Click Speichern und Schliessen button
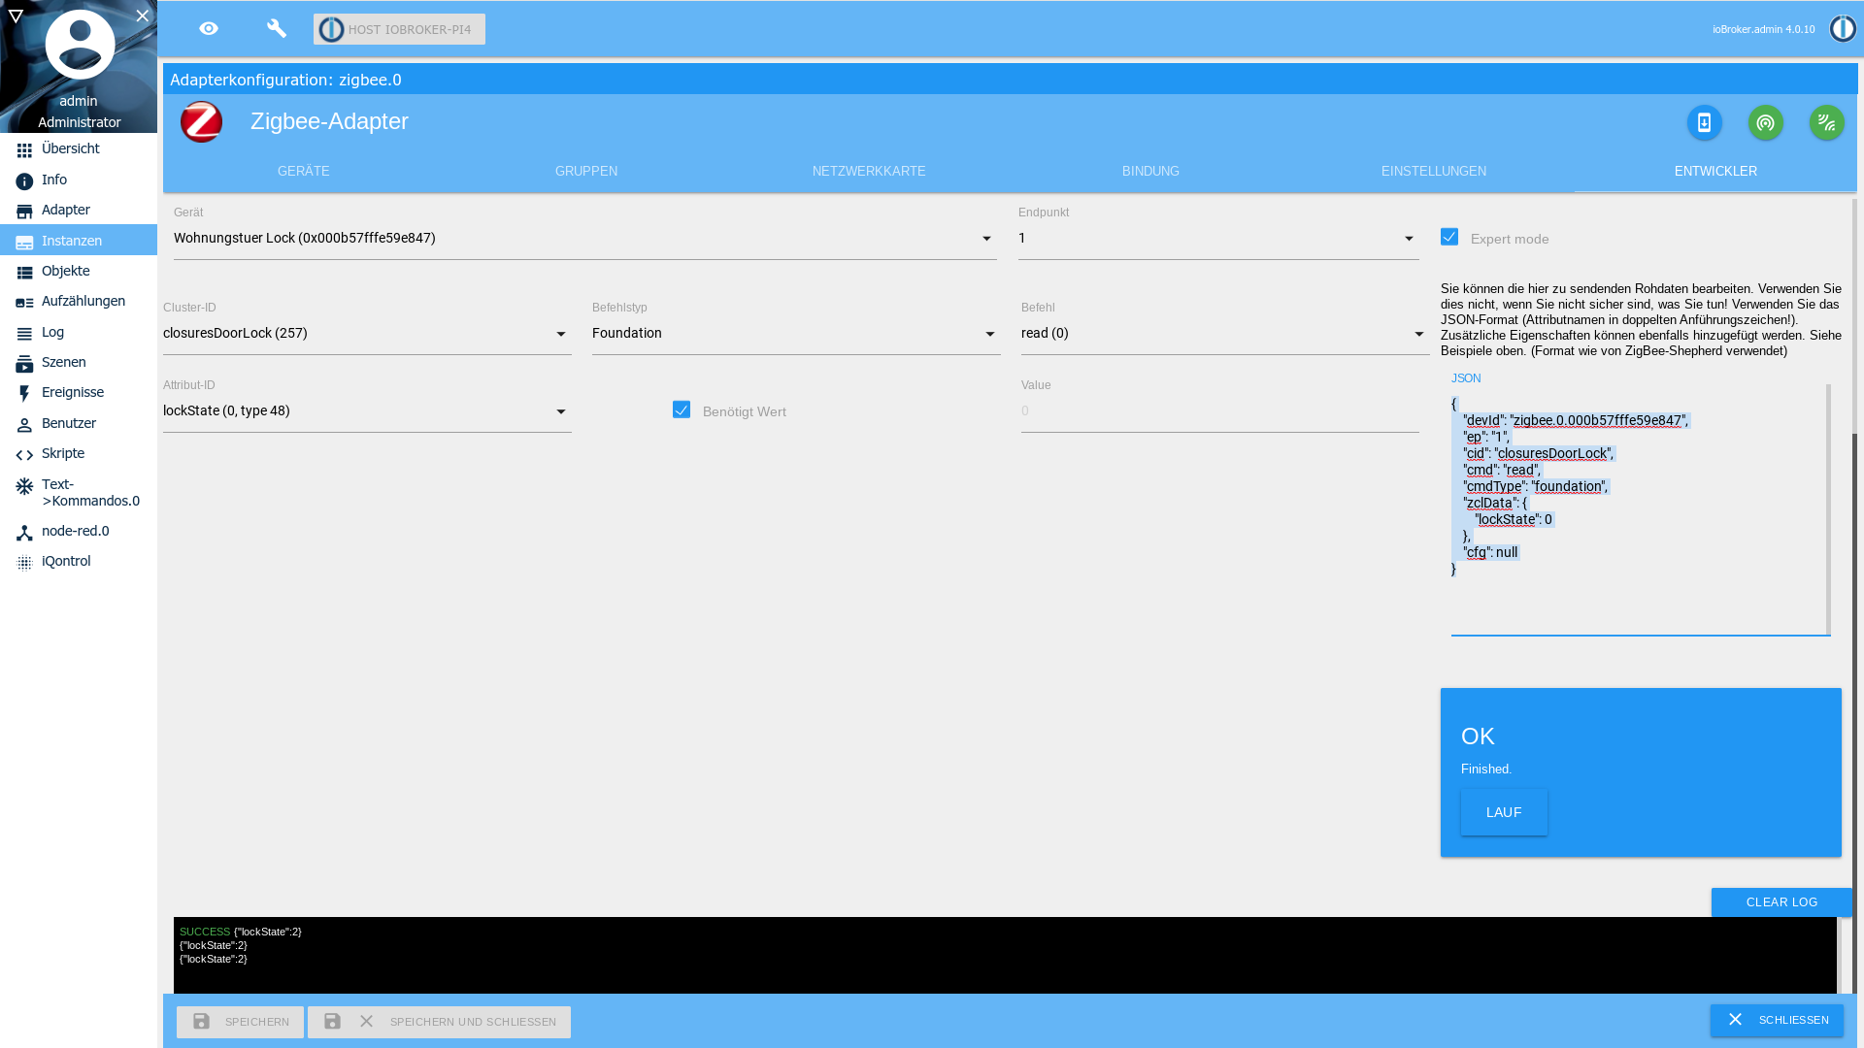 coord(439,1022)
